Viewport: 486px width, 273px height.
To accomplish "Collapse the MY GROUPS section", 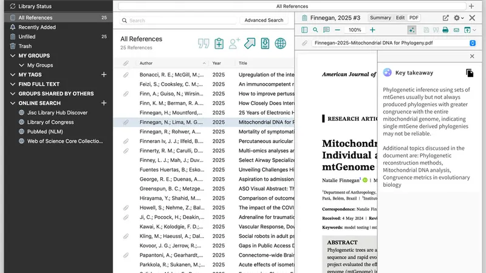I will click(13, 56).
